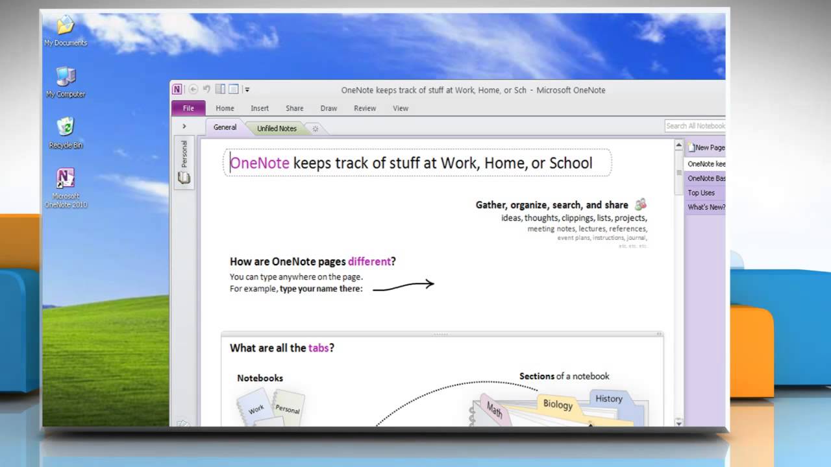Click the Biology folder tab illustration
Image resolution: width=831 pixels, height=467 pixels.
point(558,405)
